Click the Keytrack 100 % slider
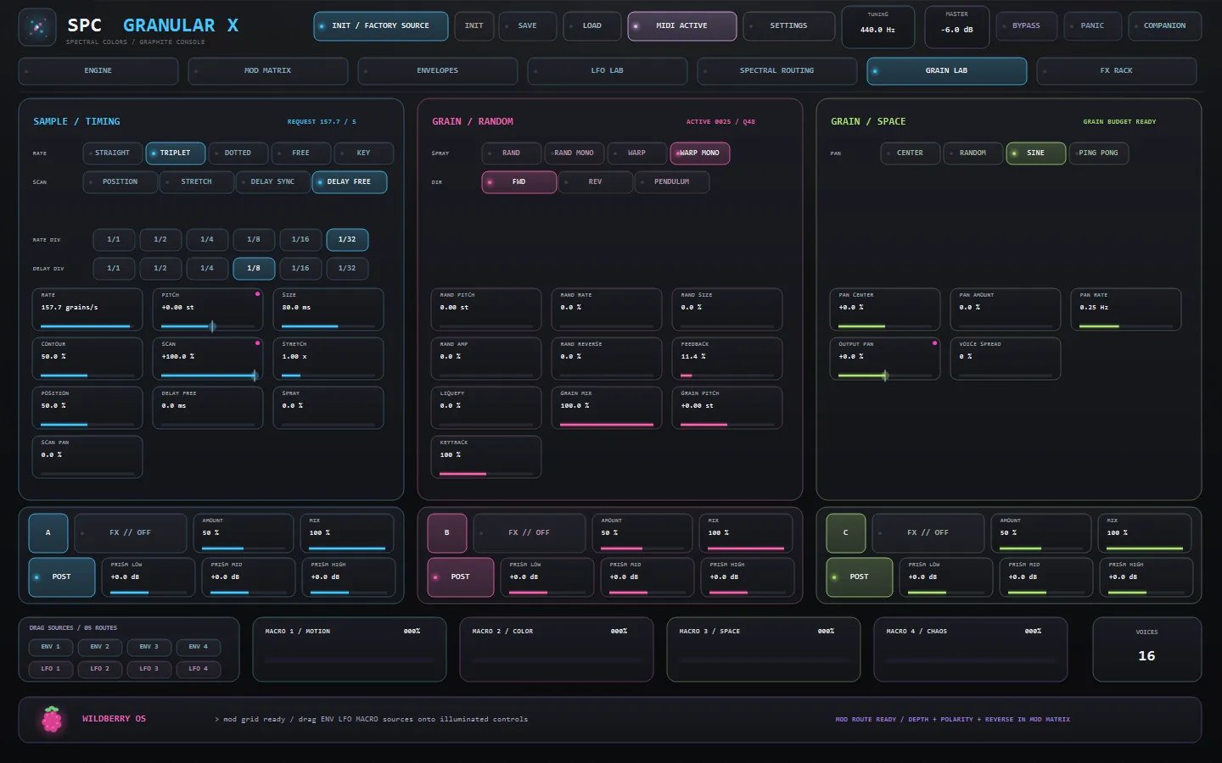 pyautogui.click(x=486, y=457)
